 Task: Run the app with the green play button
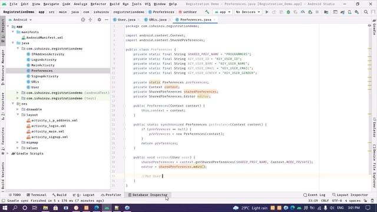pos(267,12)
